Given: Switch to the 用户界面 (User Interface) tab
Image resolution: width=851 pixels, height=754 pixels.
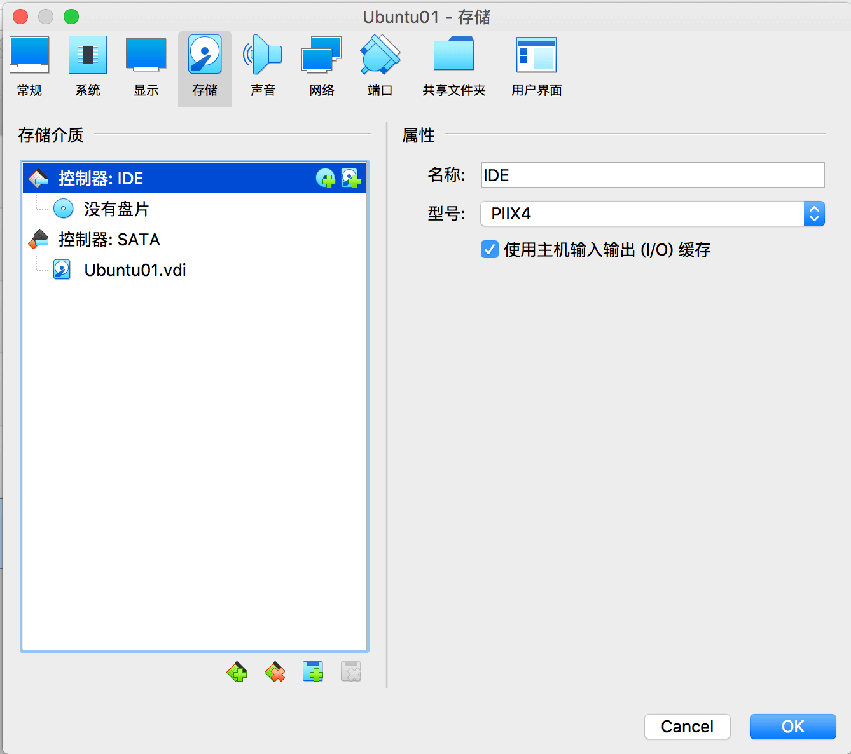Looking at the screenshot, I should [537, 67].
